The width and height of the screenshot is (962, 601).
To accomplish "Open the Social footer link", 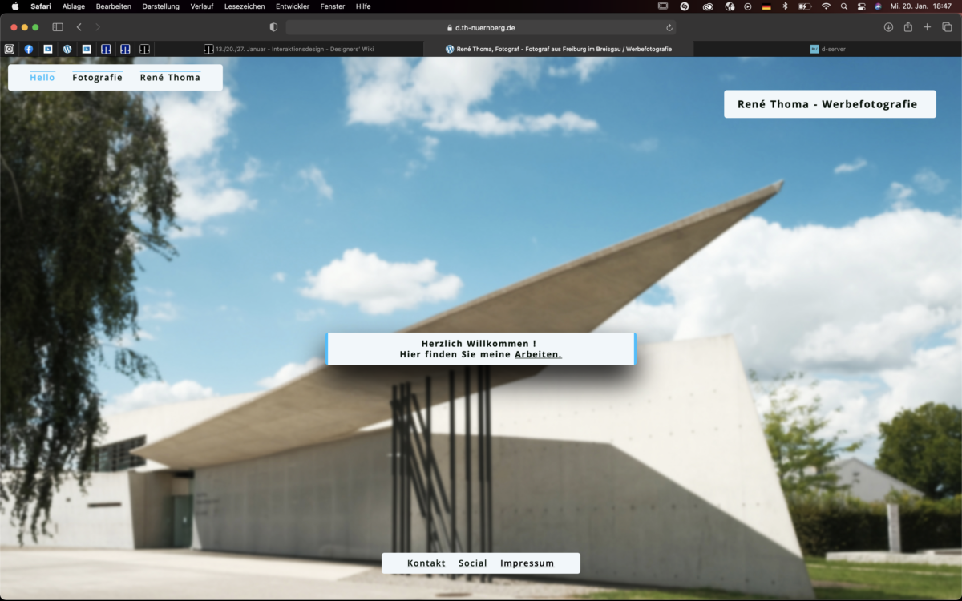I will pos(473,563).
